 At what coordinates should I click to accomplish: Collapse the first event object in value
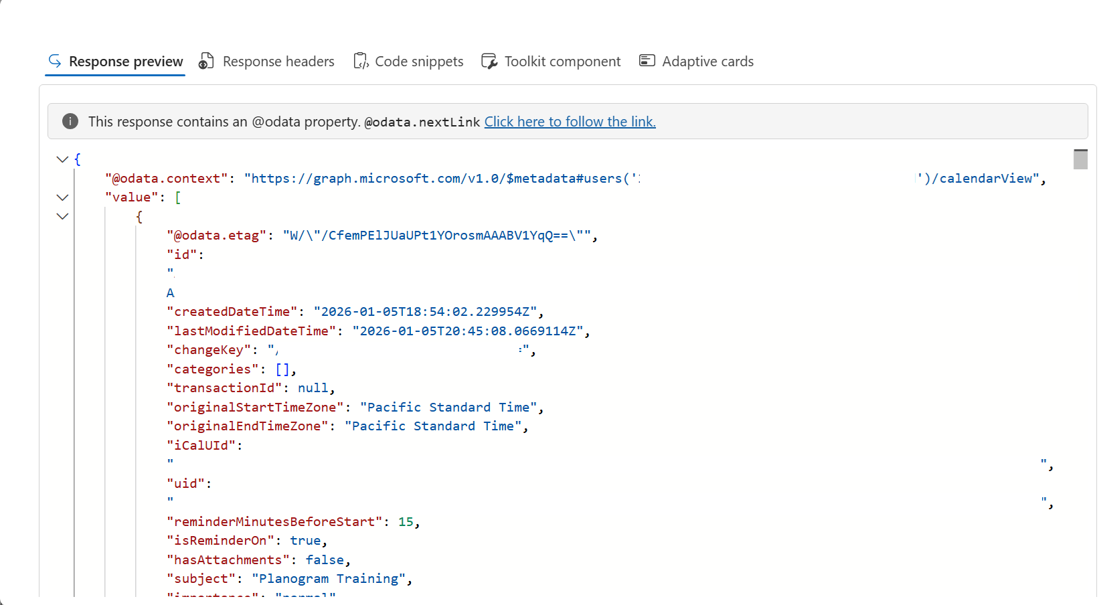62,216
